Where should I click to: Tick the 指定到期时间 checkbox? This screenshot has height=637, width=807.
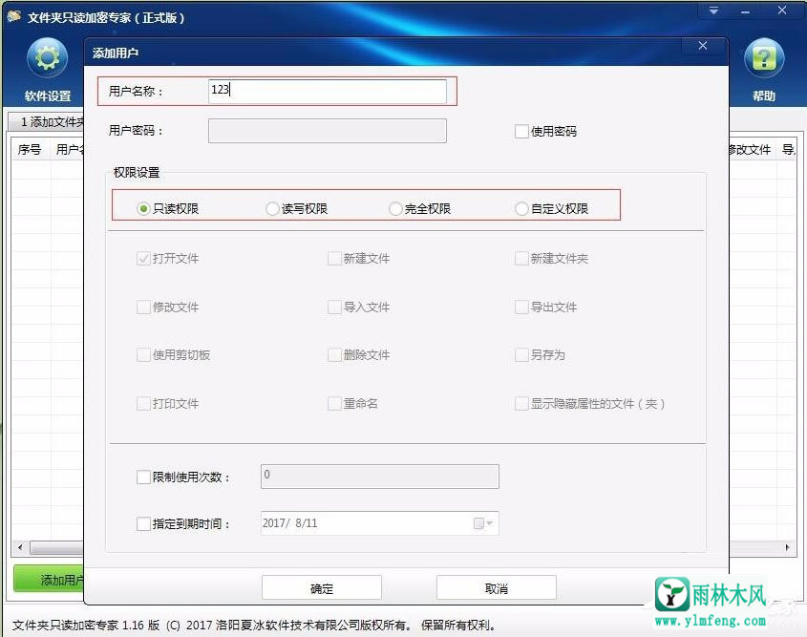(x=143, y=523)
